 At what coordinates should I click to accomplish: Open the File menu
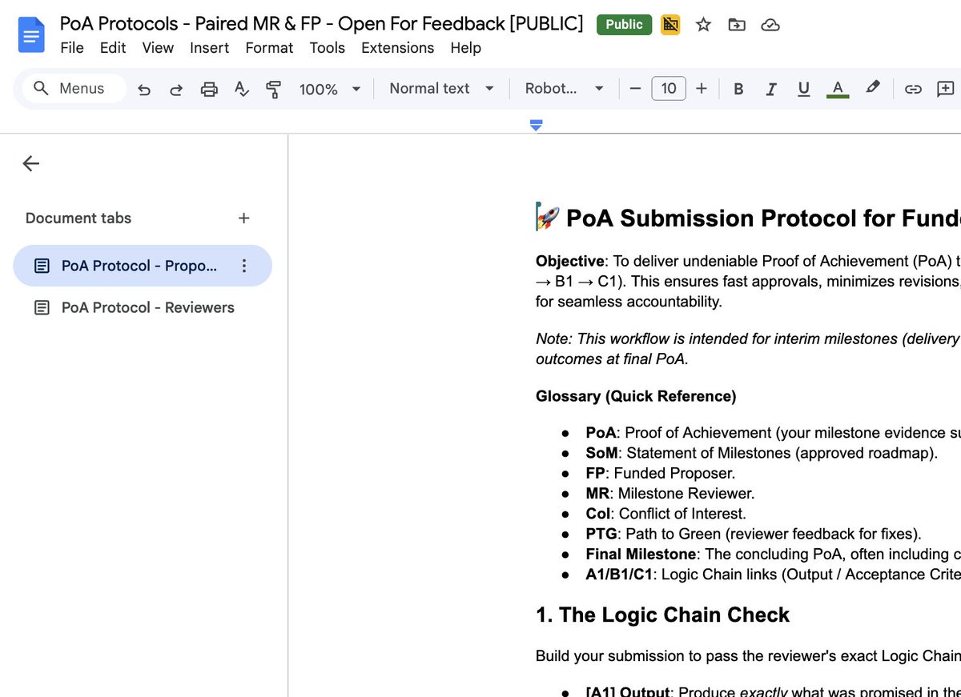[72, 48]
